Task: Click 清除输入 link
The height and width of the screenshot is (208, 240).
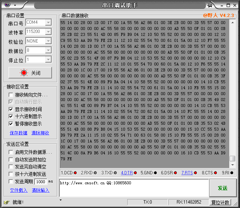Action: pos(40,190)
